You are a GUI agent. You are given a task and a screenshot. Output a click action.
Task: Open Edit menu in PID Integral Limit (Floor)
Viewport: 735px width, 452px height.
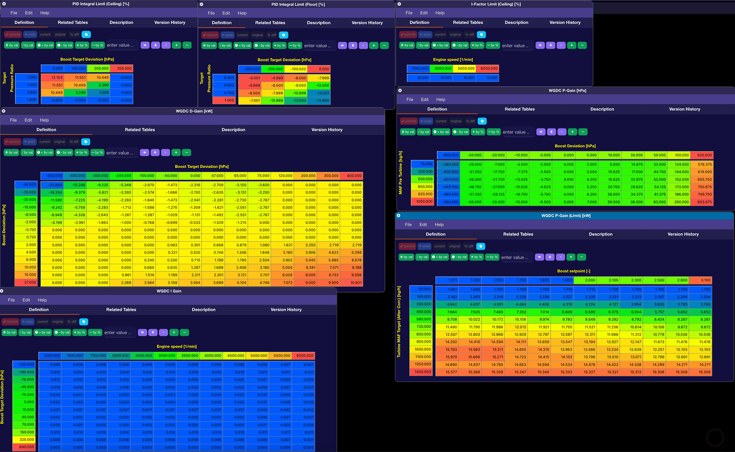tap(226, 13)
